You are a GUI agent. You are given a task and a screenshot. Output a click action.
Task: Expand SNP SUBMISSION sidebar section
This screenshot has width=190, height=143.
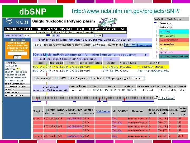pyautogui.click(x=17, y=84)
